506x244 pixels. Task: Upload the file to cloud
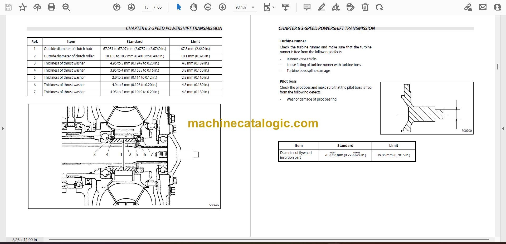pos(37,7)
